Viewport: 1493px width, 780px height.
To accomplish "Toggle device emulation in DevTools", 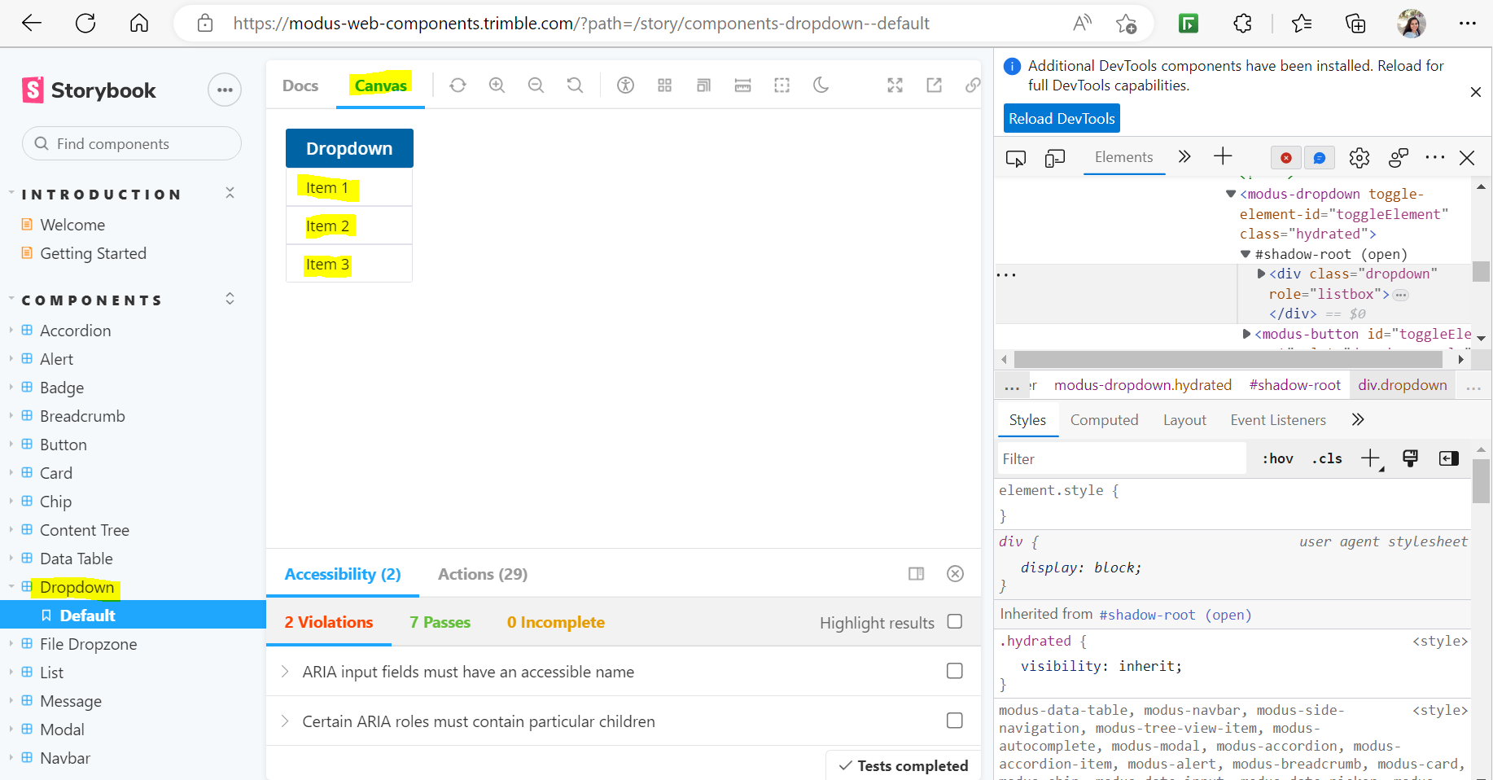I will 1054,158.
